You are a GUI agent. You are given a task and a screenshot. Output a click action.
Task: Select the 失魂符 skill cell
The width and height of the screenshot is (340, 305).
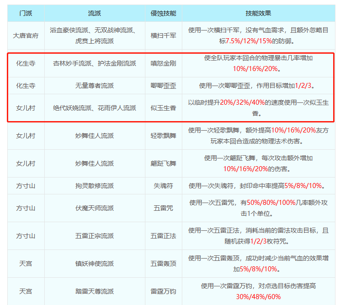click(x=164, y=186)
